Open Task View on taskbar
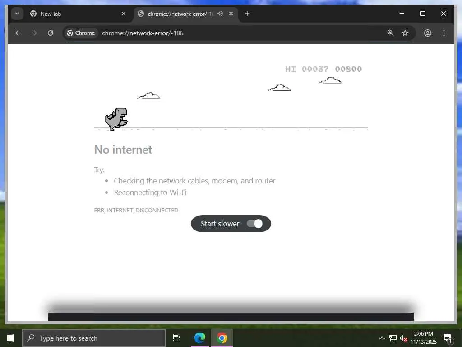 click(177, 338)
